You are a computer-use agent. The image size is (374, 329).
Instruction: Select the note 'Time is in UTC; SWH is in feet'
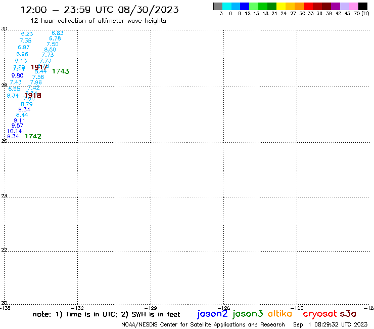click(106, 314)
